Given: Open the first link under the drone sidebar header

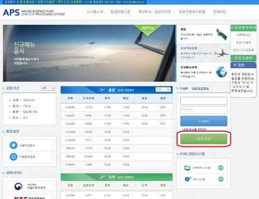Looking at the screenshot, I should [x=243, y=35].
